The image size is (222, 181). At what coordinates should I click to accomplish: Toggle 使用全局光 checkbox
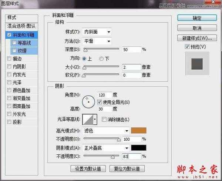coord(99,102)
